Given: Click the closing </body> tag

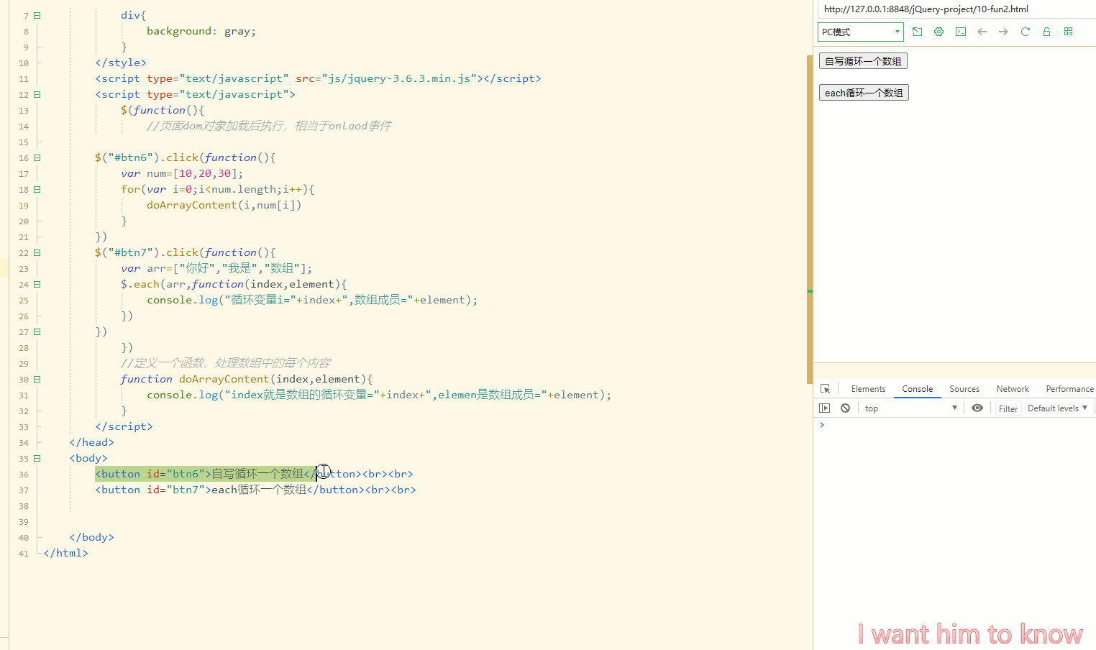Looking at the screenshot, I should (x=91, y=537).
